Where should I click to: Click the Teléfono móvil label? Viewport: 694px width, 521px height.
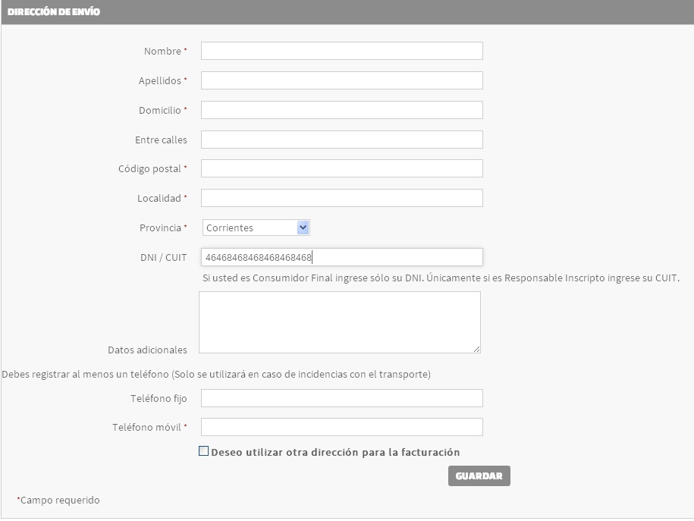point(146,427)
